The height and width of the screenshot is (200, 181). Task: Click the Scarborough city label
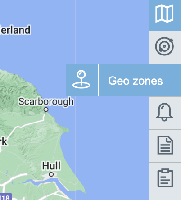[46, 101]
